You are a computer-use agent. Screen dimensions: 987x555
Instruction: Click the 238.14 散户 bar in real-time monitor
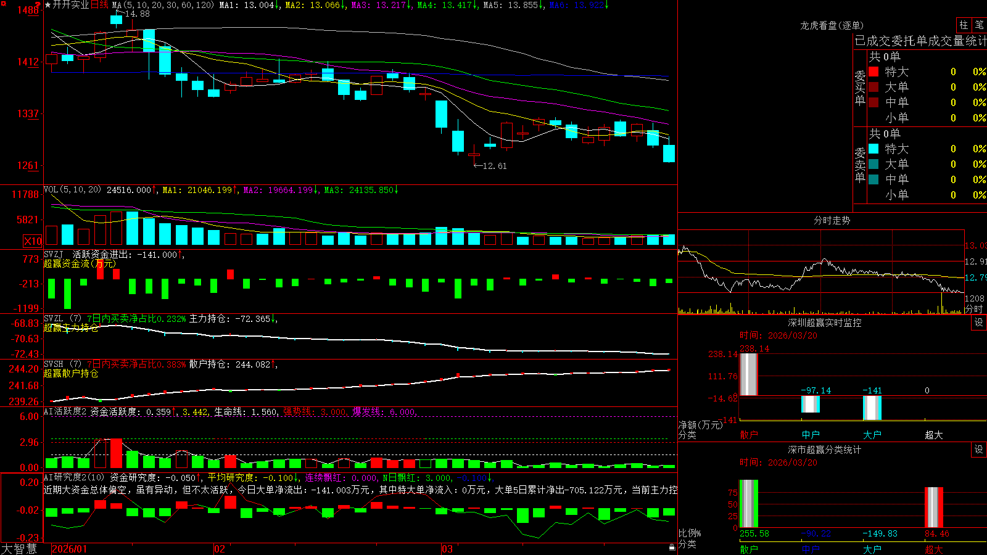pos(749,374)
